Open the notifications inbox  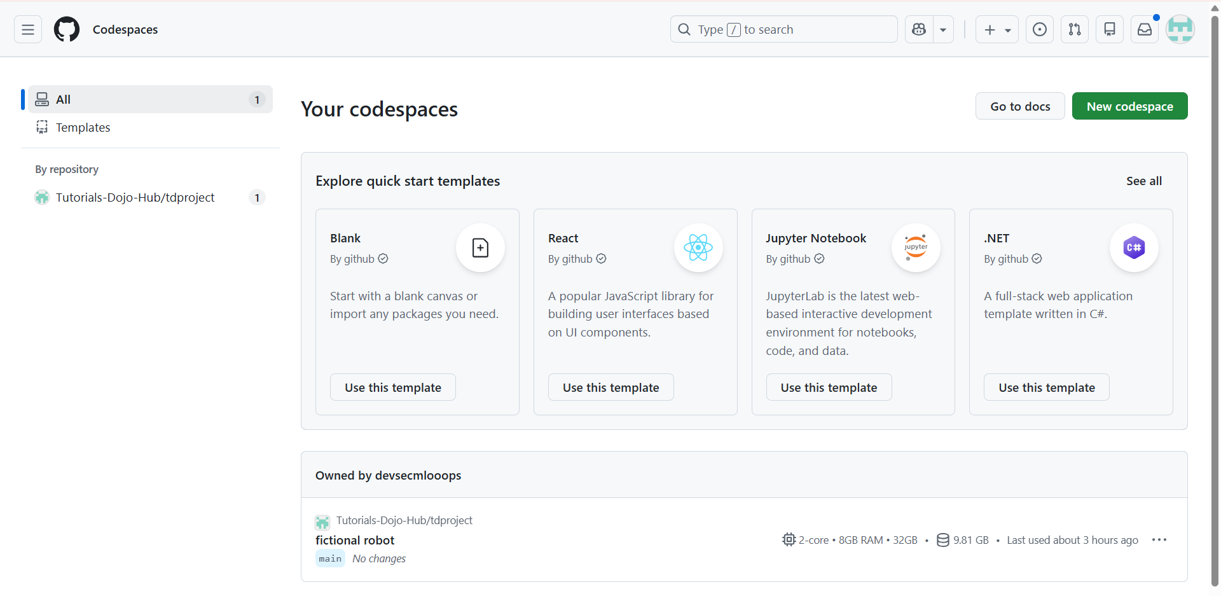[x=1144, y=29]
